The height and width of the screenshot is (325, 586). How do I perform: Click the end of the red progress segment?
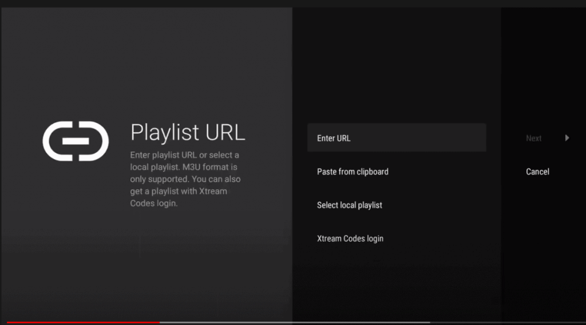point(159,322)
